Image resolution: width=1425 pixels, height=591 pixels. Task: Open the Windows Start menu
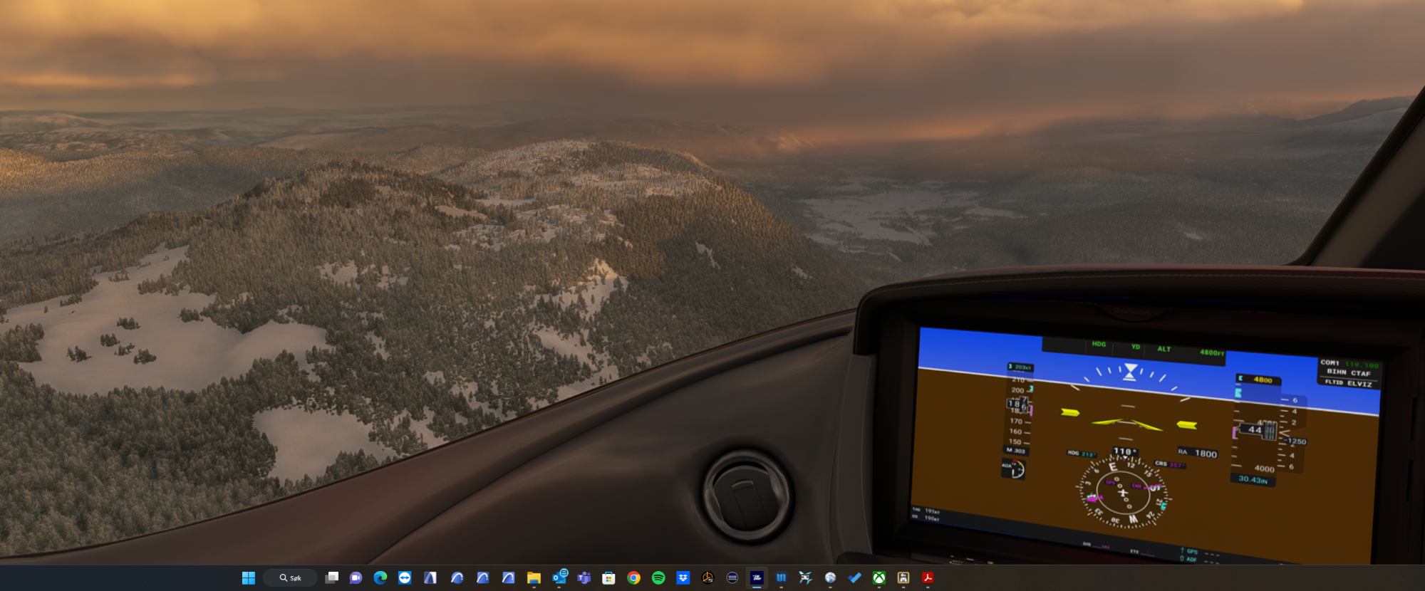[x=248, y=578]
